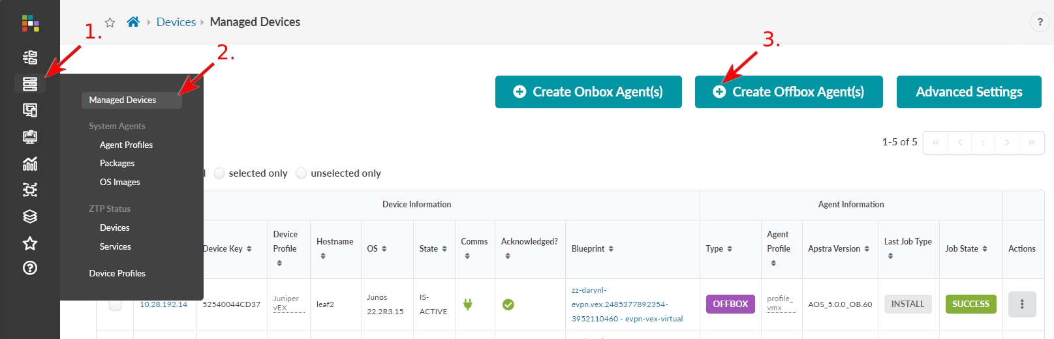Image resolution: width=1054 pixels, height=339 pixels.
Task: Select the "selected only" radio button
Action: pyautogui.click(x=220, y=173)
